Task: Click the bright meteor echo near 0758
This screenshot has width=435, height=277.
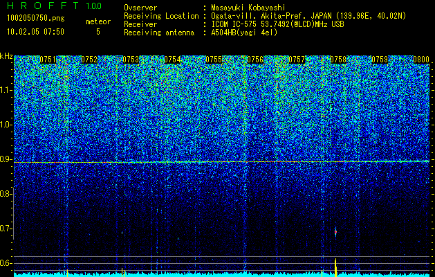Action: click(335, 232)
